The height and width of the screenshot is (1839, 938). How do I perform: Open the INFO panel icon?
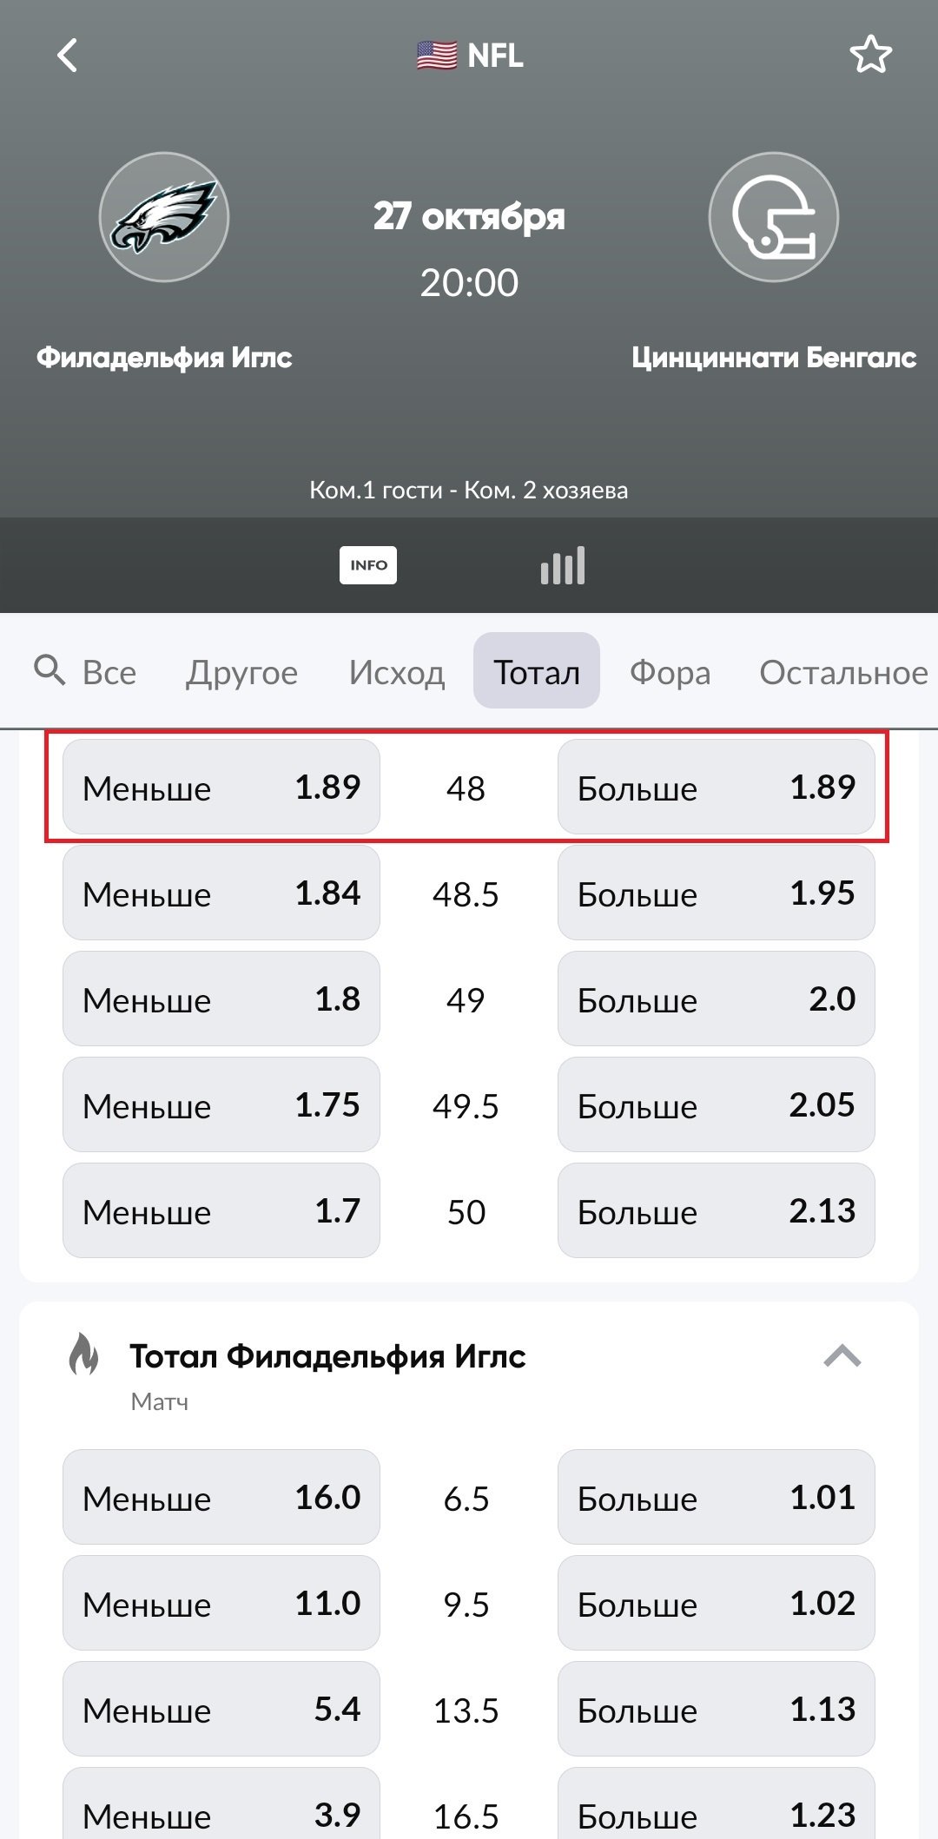tap(368, 565)
